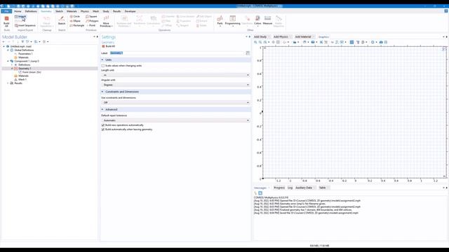Click the Measure tool
Screen dimensions: 449x252
point(267,20)
